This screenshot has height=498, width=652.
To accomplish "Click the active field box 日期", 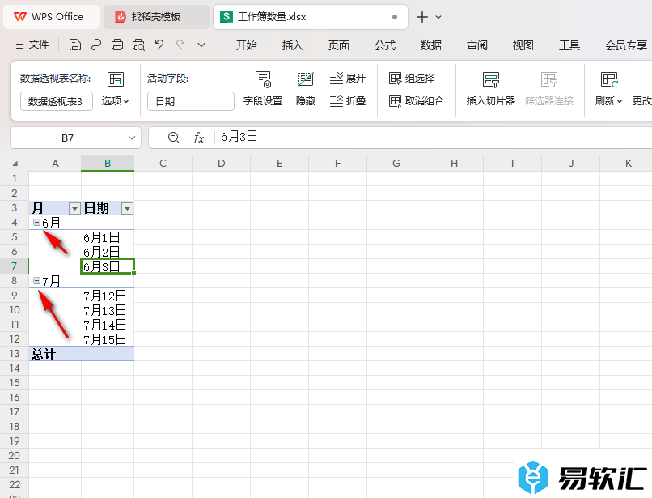I will 190,101.
